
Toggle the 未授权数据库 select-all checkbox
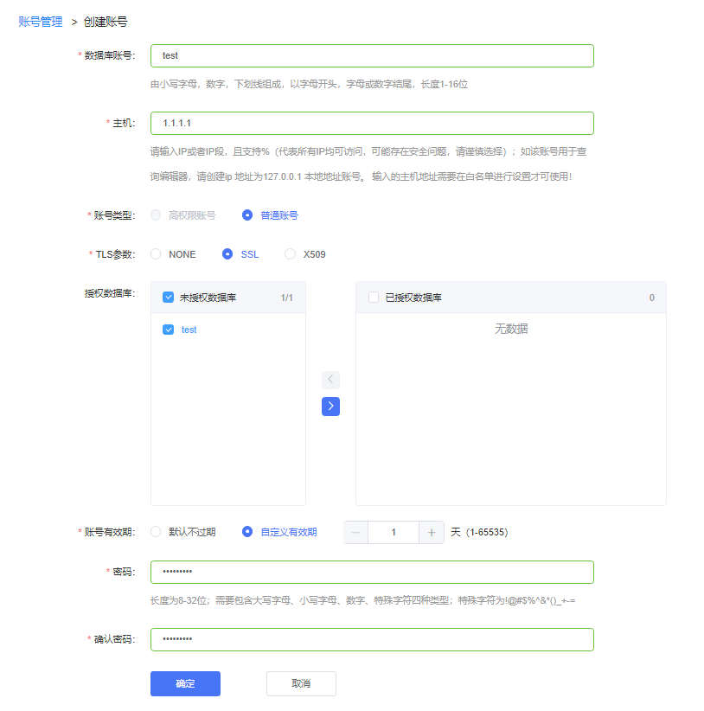click(x=169, y=298)
